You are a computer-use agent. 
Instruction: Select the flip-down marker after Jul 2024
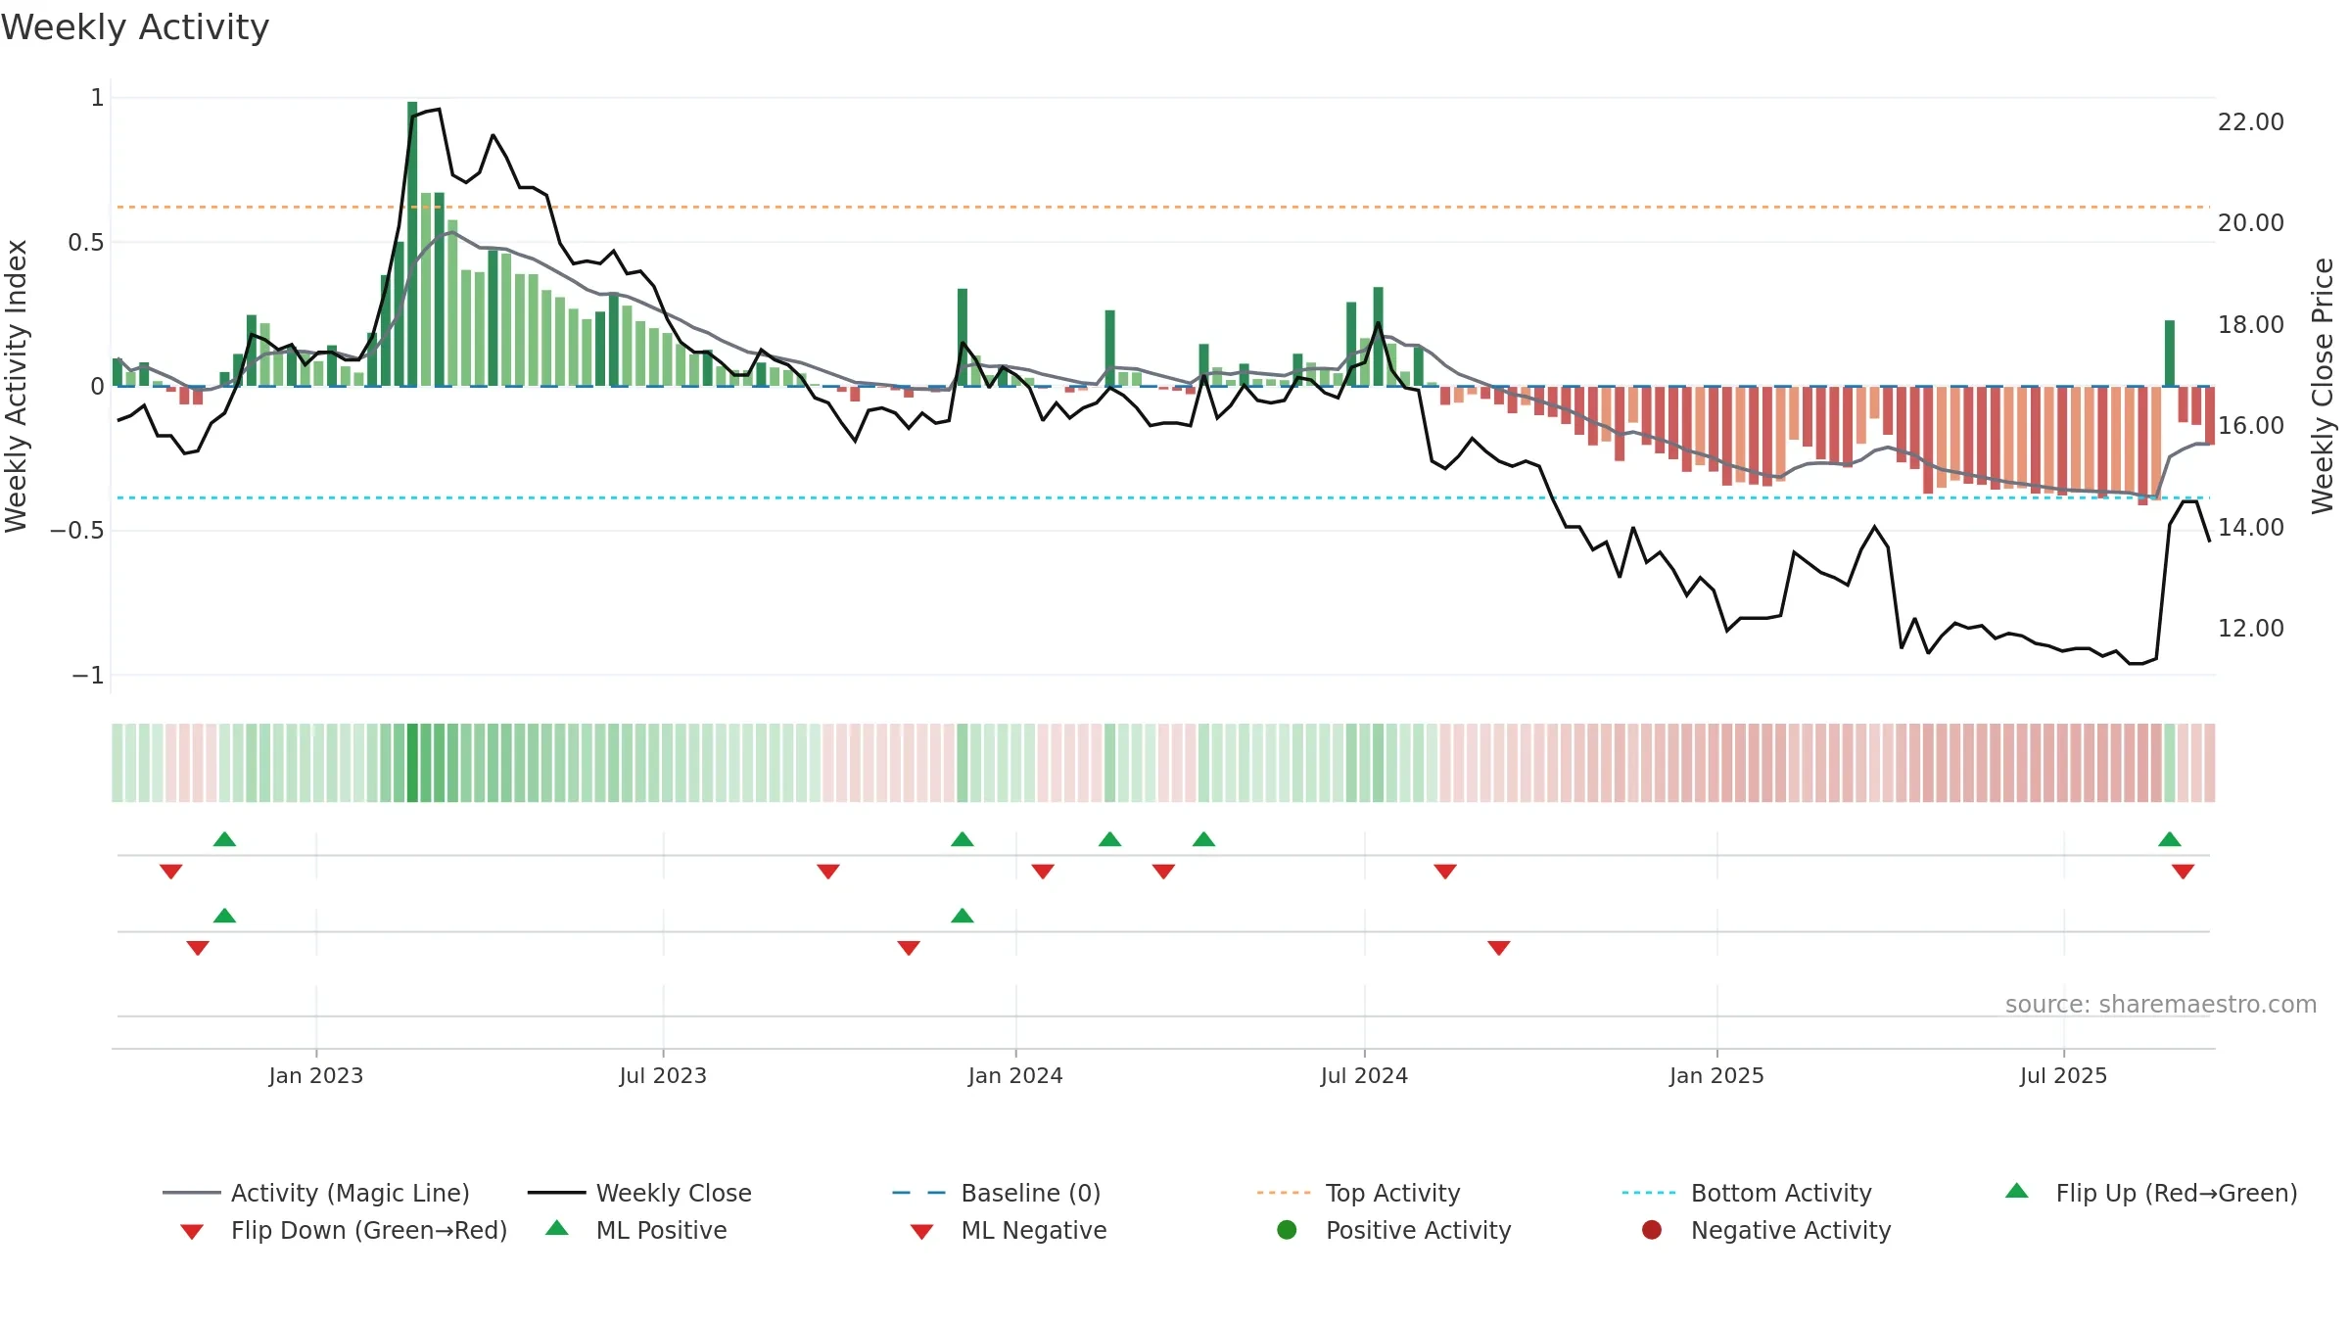(x=1445, y=872)
